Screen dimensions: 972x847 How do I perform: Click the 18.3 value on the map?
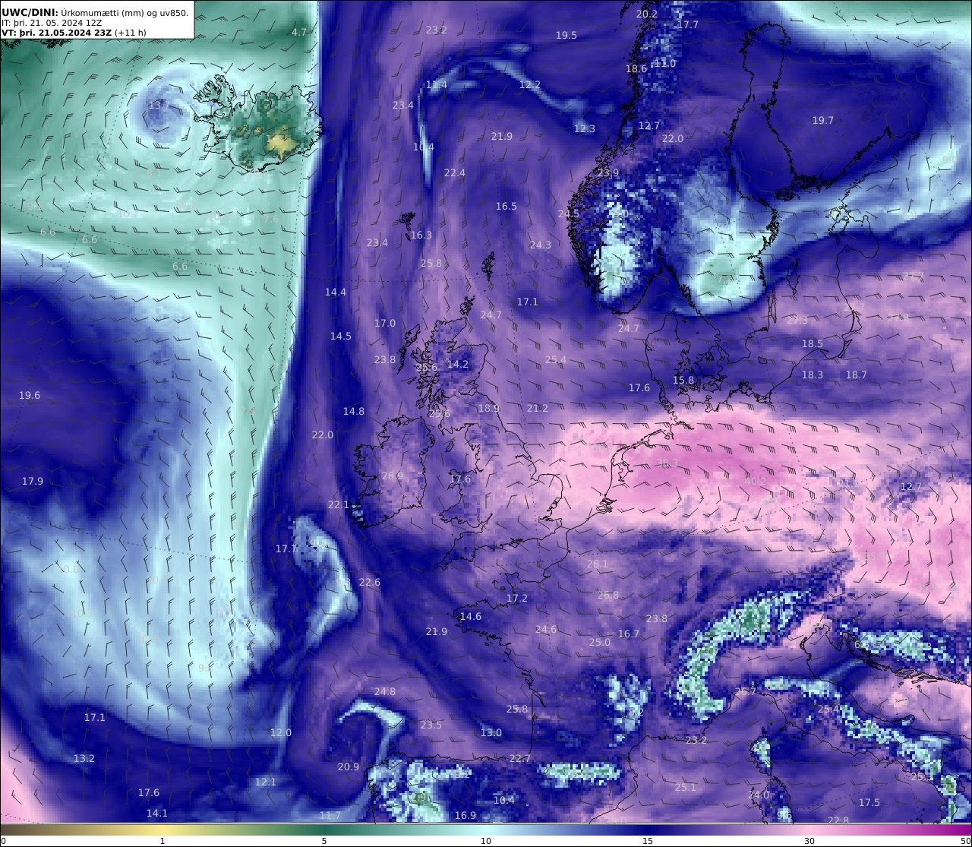tap(813, 375)
